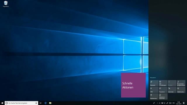This screenshot has width=187, height=105.
Task: Open Alle Einstellungen quick action
Action: coord(163,83)
